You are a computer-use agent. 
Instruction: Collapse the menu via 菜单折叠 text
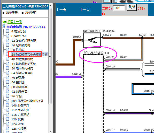[x=31, y=13]
